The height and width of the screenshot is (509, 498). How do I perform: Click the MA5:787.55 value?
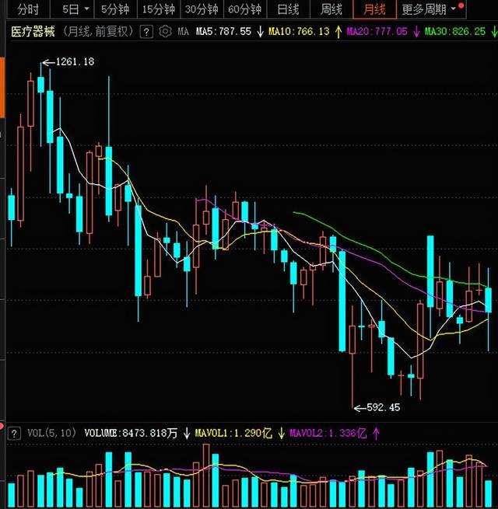click(223, 32)
